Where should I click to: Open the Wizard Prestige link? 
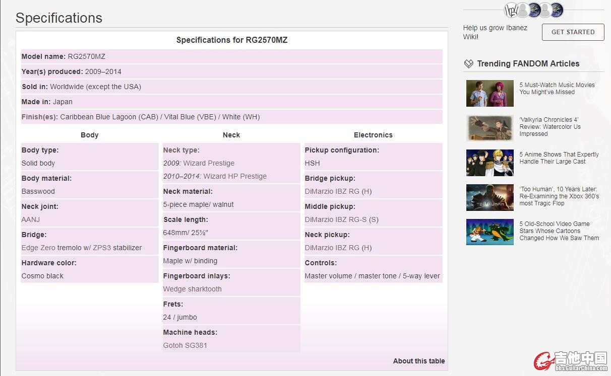[x=209, y=163]
